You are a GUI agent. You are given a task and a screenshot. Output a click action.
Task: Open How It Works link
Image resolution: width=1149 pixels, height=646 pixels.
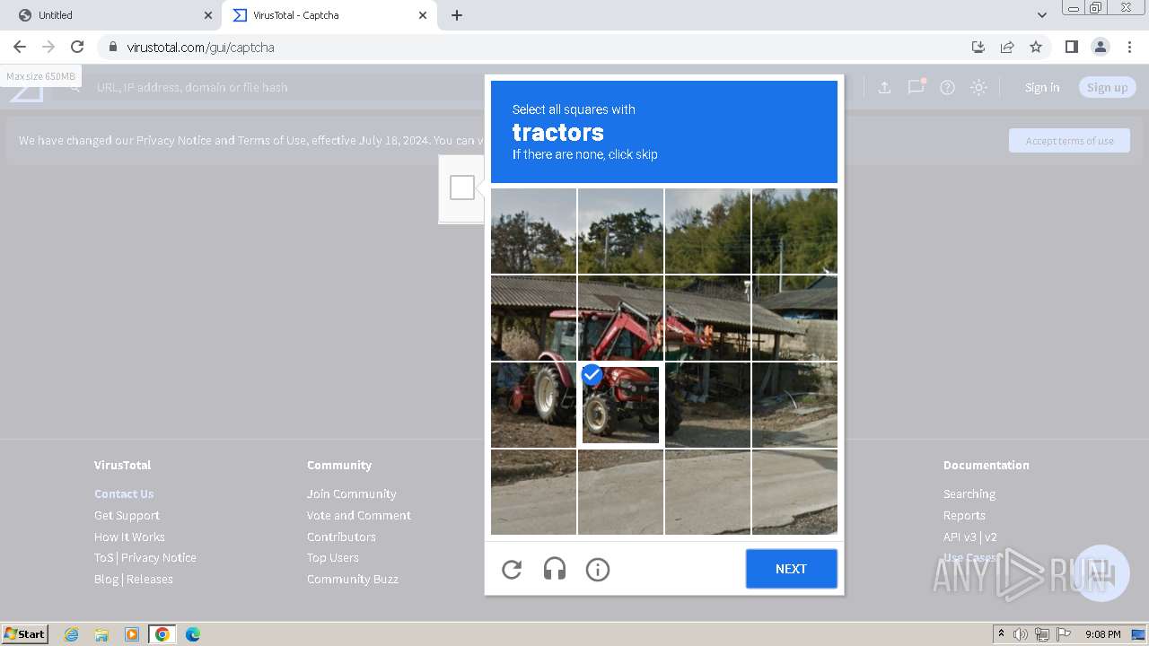coord(129,537)
